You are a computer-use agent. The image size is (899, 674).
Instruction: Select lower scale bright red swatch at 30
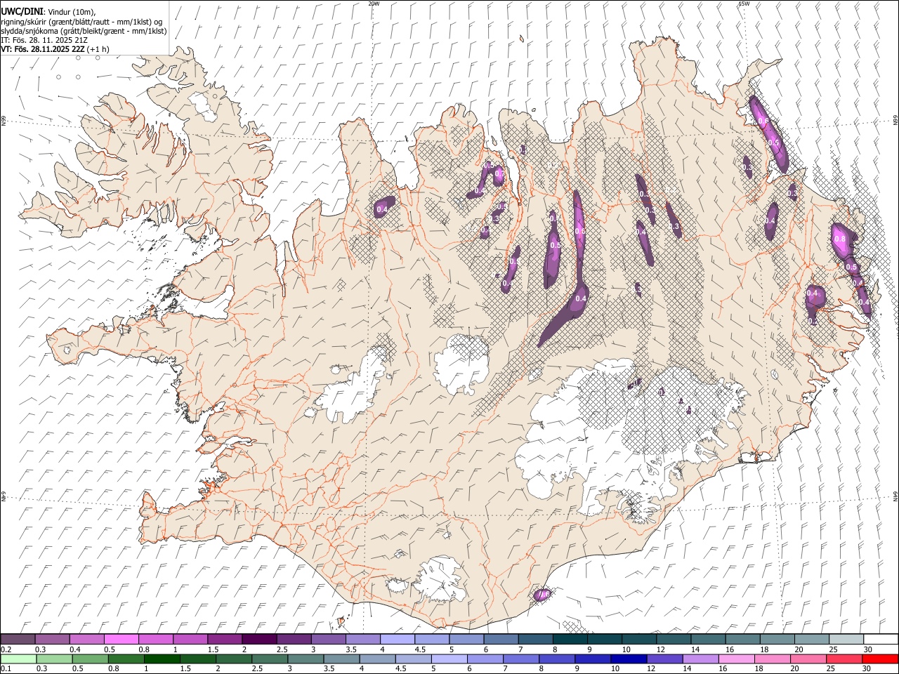point(879,659)
